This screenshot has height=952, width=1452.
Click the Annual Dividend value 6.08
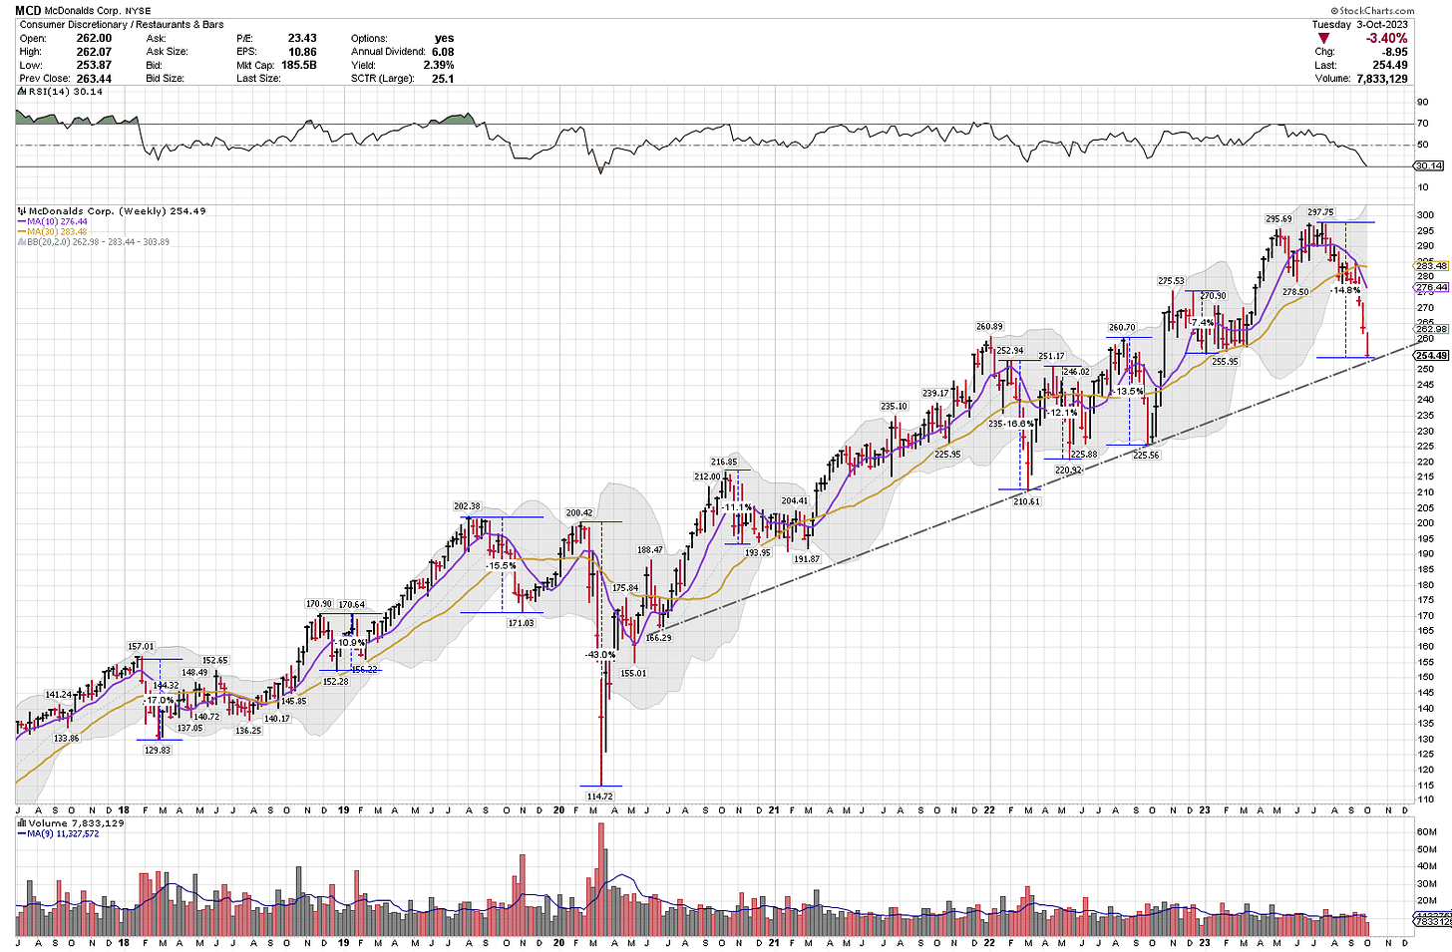pos(443,51)
